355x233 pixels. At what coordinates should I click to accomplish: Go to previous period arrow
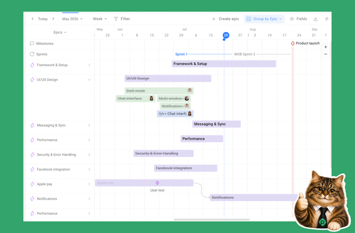[32, 19]
